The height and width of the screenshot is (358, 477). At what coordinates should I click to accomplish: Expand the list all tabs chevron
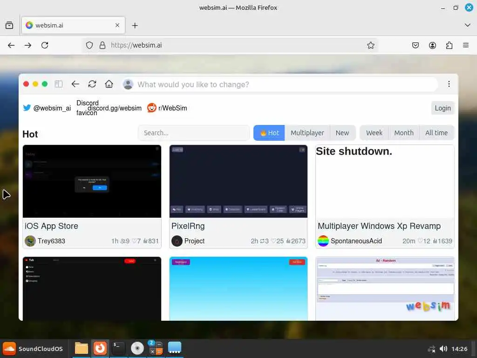click(468, 25)
